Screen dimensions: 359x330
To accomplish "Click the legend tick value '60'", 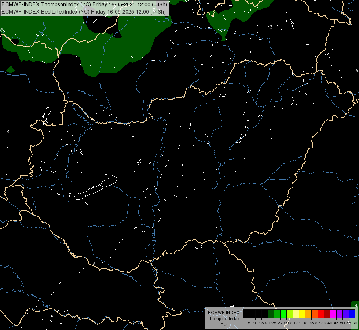I will click(355, 323).
